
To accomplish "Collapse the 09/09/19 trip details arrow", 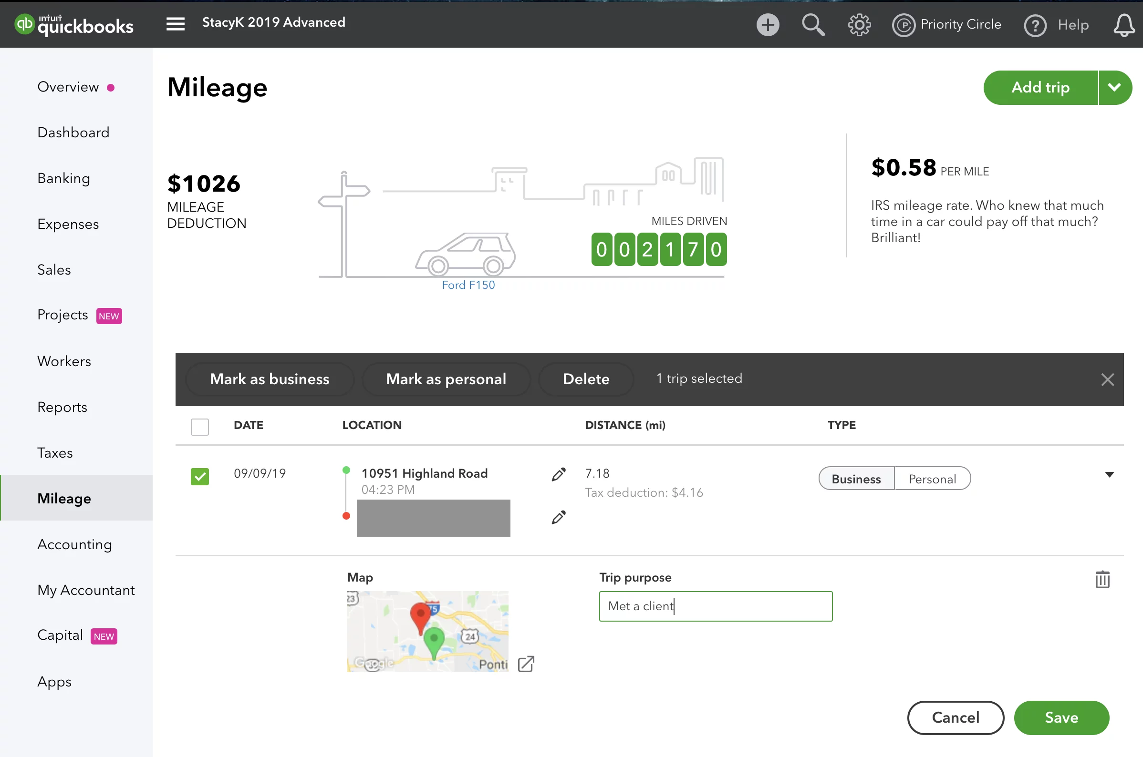I will (1109, 475).
